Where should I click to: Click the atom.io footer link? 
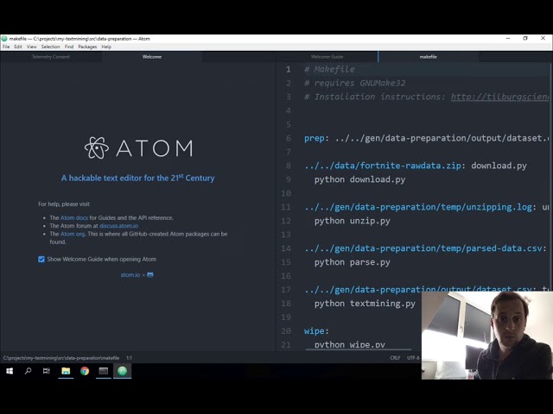130,275
